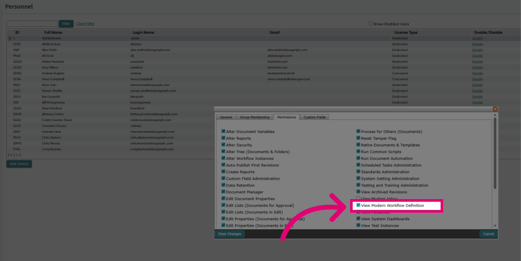Select user Chandra O'Leary

pos(110,126)
